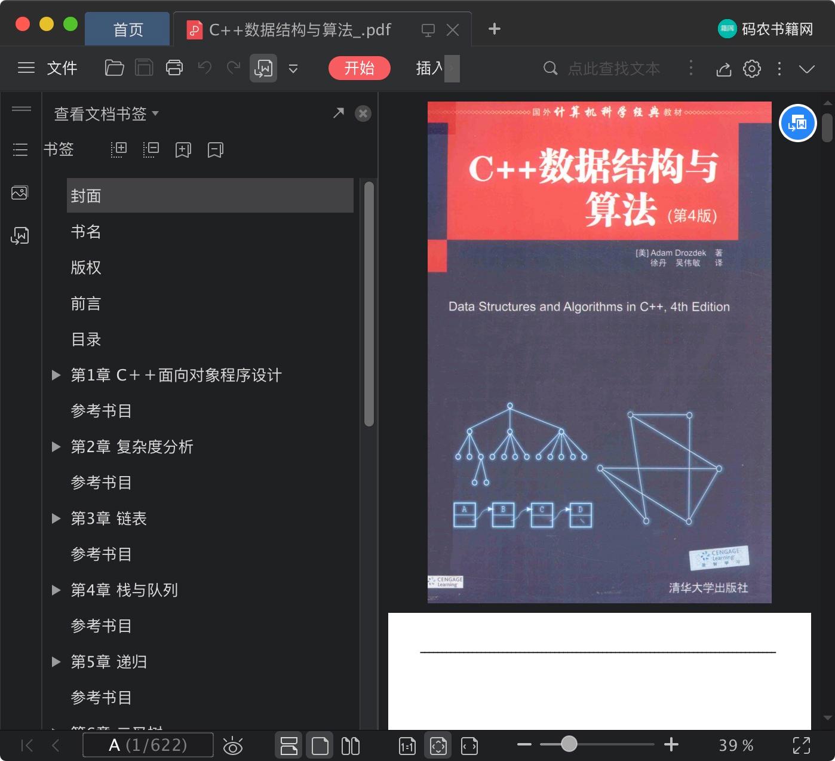Click the share export icon

click(724, 69)
